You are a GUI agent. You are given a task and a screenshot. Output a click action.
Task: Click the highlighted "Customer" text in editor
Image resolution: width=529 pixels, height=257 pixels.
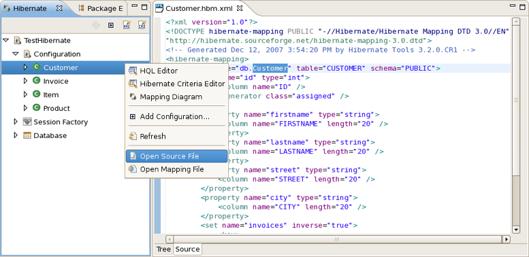click(x=270, y=69)
